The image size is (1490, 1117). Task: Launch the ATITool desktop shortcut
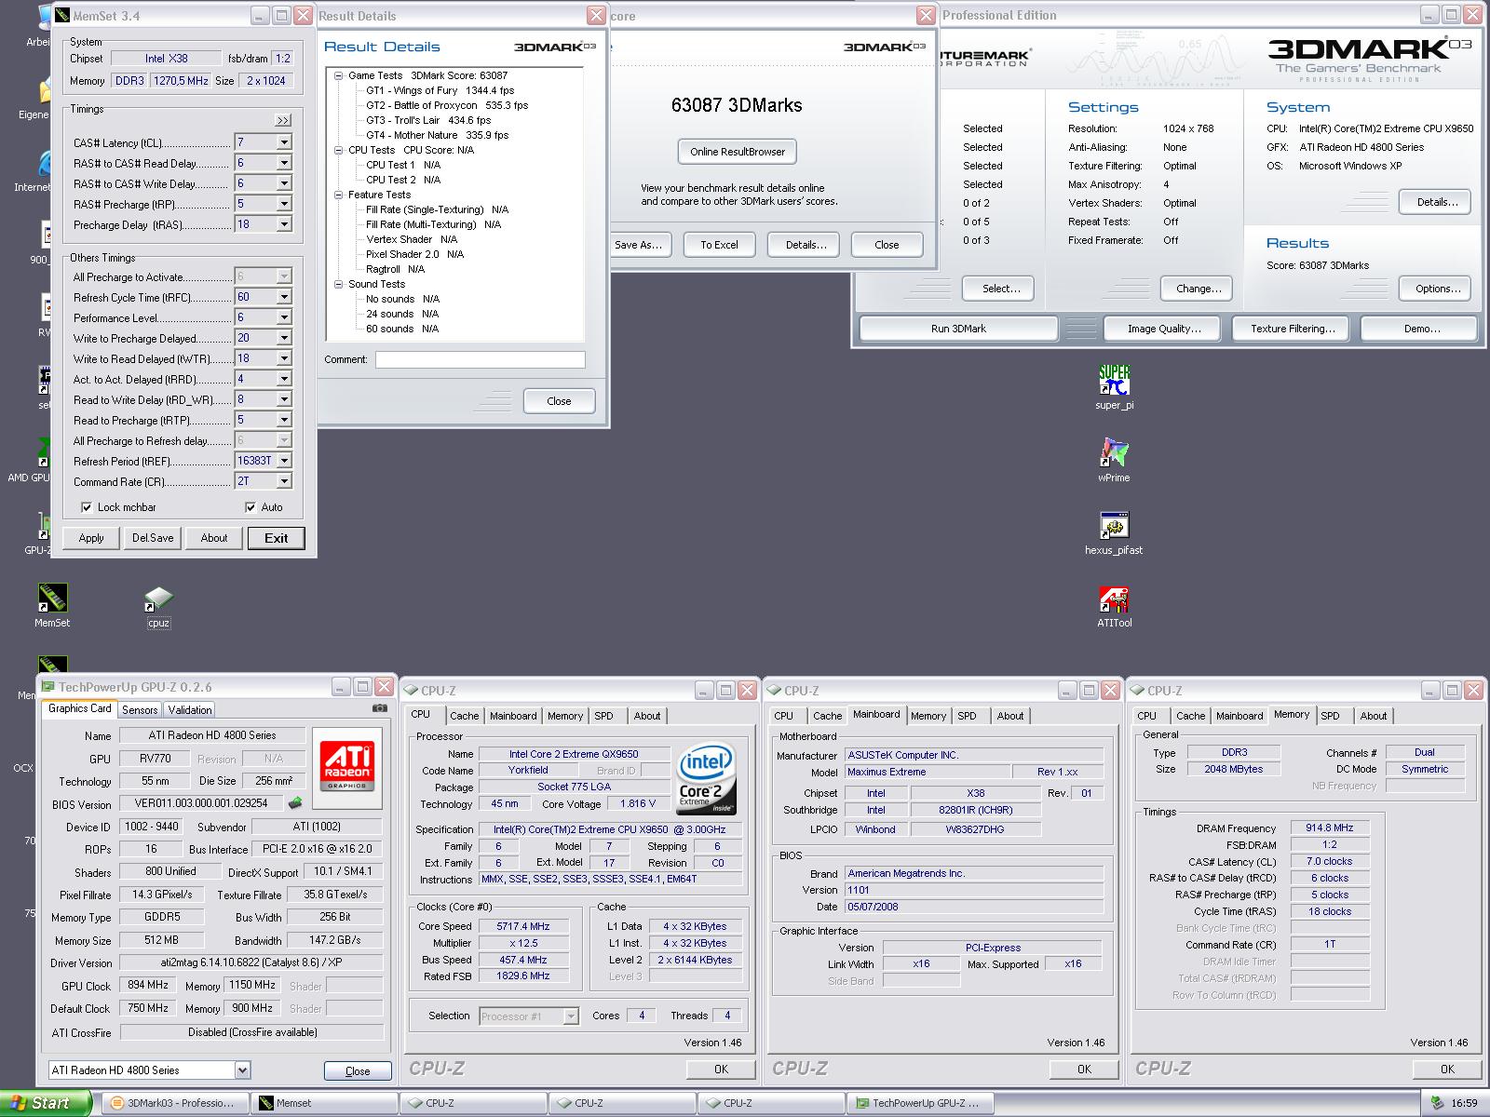tap(1114, 599)
